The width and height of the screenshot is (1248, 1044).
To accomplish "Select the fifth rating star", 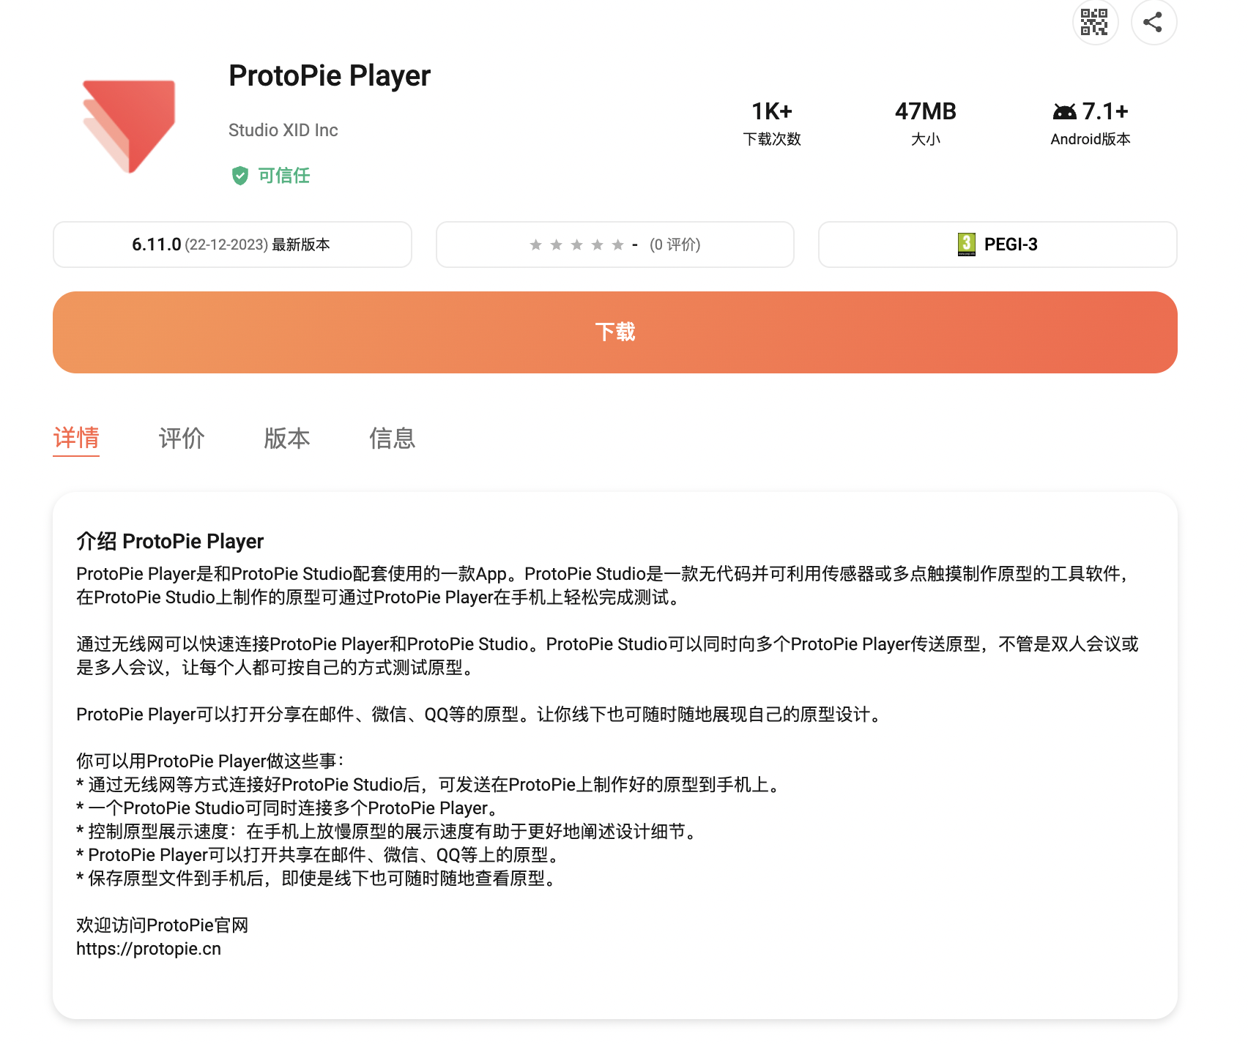I will tap(616, 244).
